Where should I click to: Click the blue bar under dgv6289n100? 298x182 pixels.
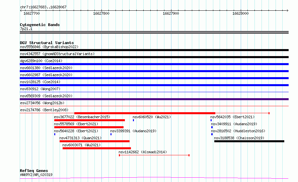point(154,64)
